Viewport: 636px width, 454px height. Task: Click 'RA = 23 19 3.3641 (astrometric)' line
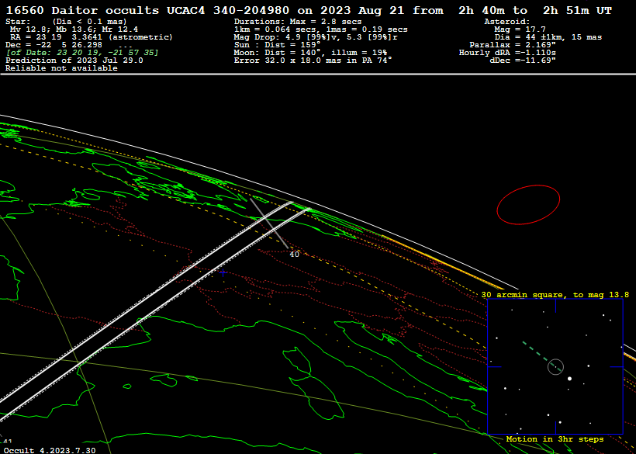(92, 37)
